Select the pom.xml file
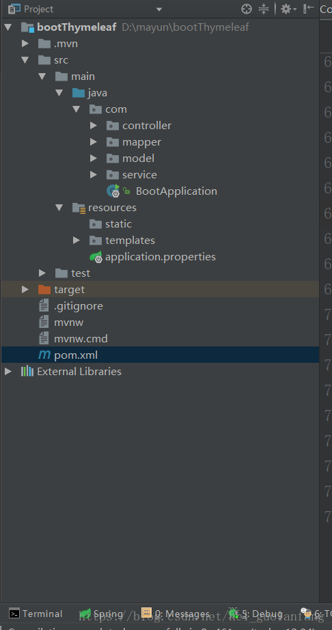The width and height of the screenshot is (332, 630). (x=76, y=355)
